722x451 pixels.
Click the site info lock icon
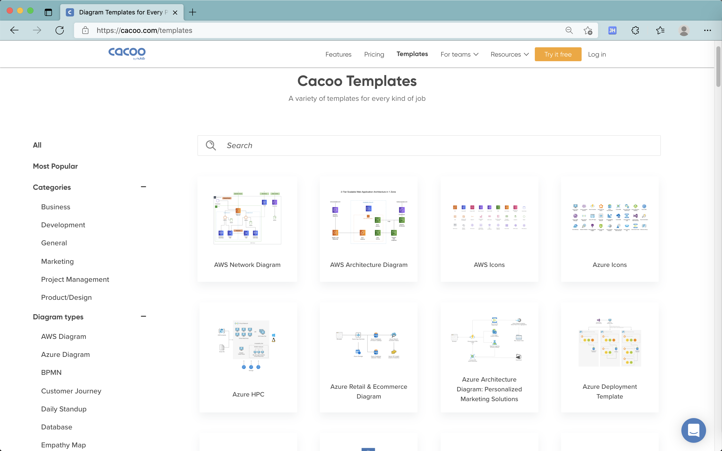(85, 30)
